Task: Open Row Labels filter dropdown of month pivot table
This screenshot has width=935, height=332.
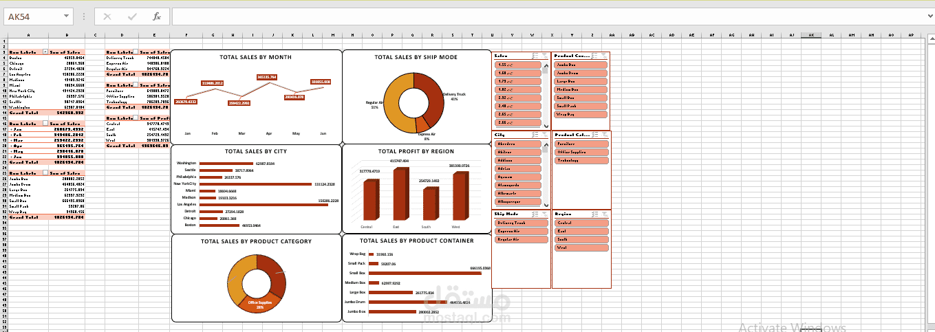Action: pyautogui.click(x=45, y=122)
